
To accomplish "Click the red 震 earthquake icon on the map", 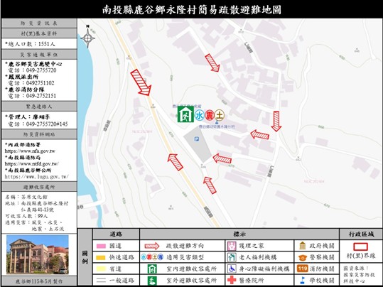I will pos(210,115).
